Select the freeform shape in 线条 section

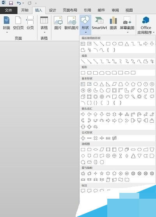click(145, 62)
